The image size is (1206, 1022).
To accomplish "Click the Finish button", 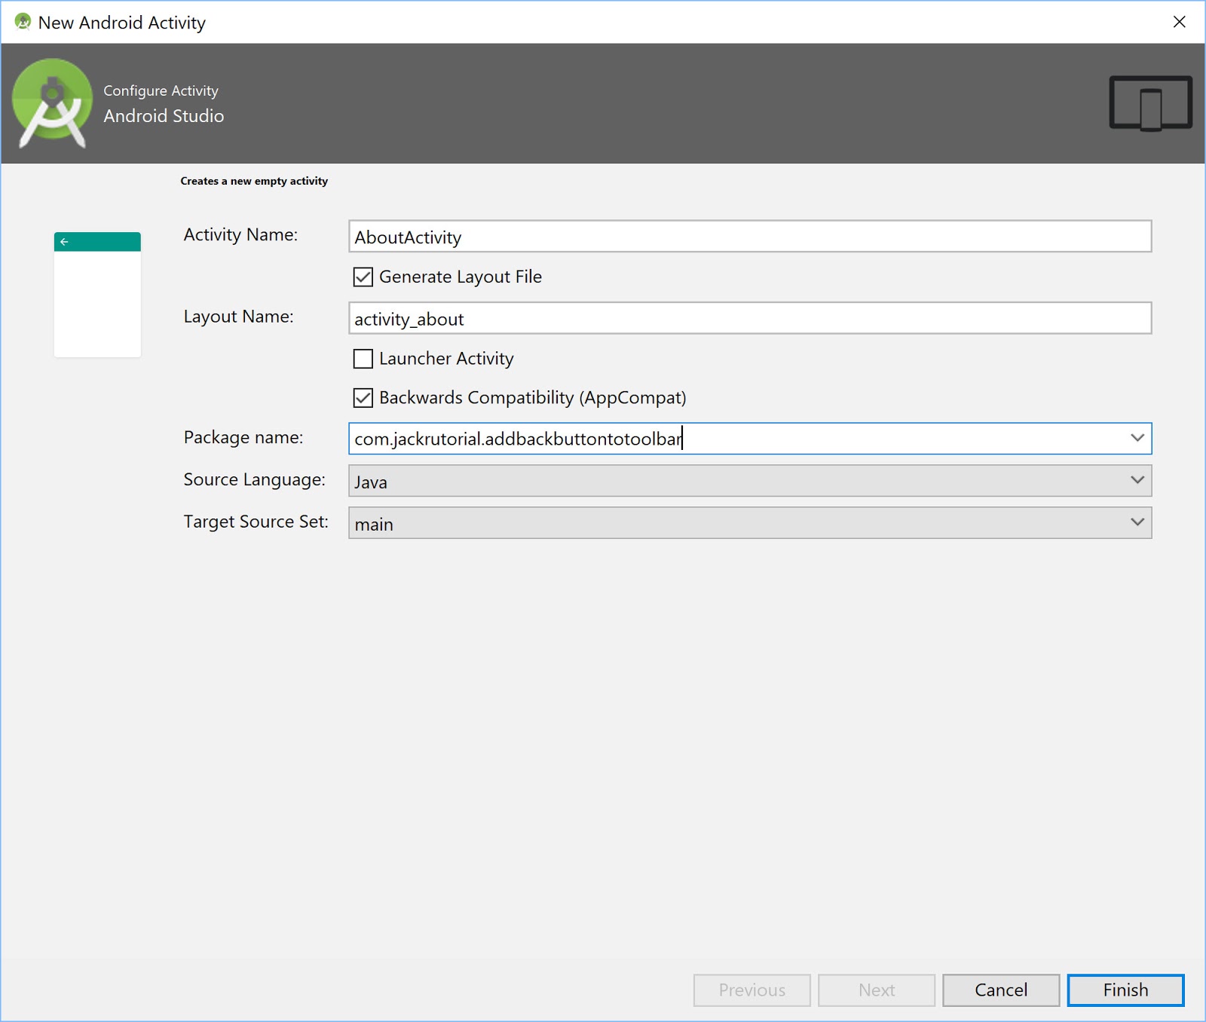I will [1125, 990].
